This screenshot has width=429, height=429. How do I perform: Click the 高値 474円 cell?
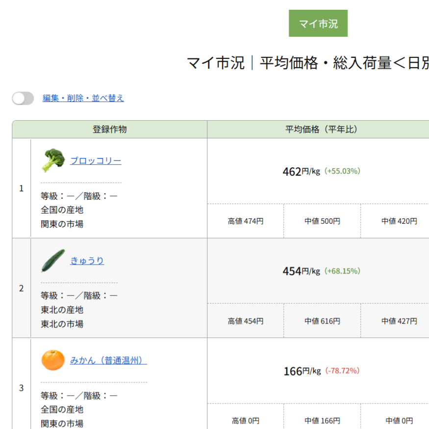246,221
